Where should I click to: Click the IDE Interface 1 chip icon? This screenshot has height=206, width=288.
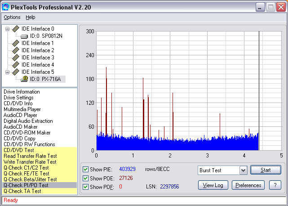(x=16, y=43)
